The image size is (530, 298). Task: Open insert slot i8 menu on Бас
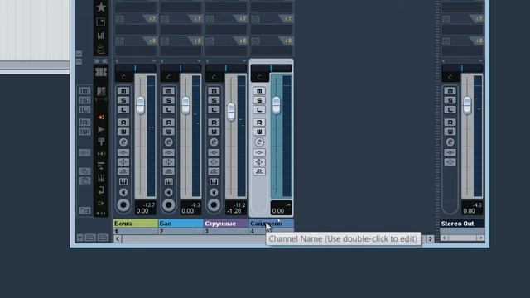(x=195, y=41)
